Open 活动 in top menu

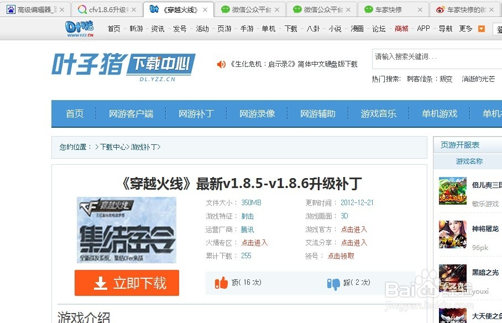click(x=202, y=29)
